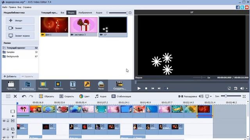Click the small thumbnails size icon
Viewport: 250px width, 140px height.
107,13
